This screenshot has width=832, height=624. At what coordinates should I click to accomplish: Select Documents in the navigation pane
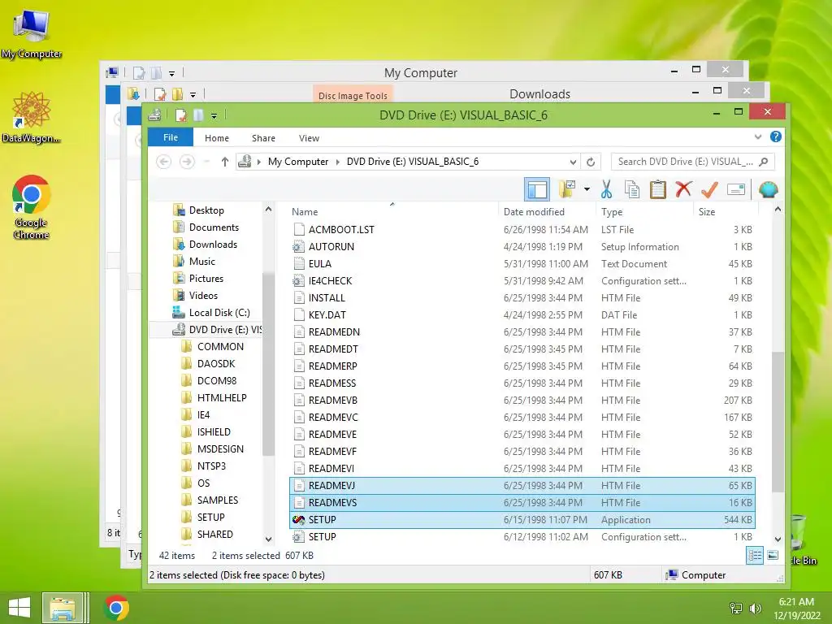pyautogui.click(x=214, y=227)
